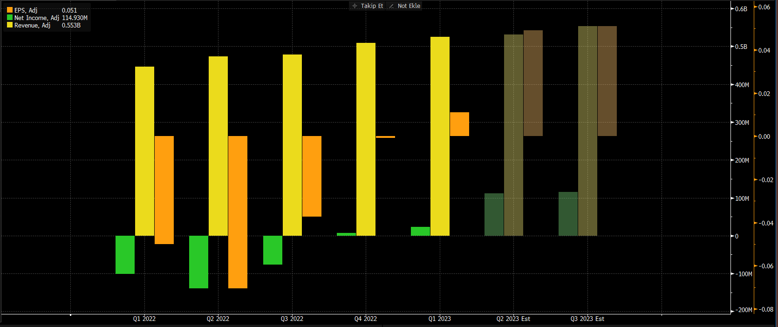Screen dimensions: 778x327
Task: Click the 300M value on the revenue axis
Action: 742,123
